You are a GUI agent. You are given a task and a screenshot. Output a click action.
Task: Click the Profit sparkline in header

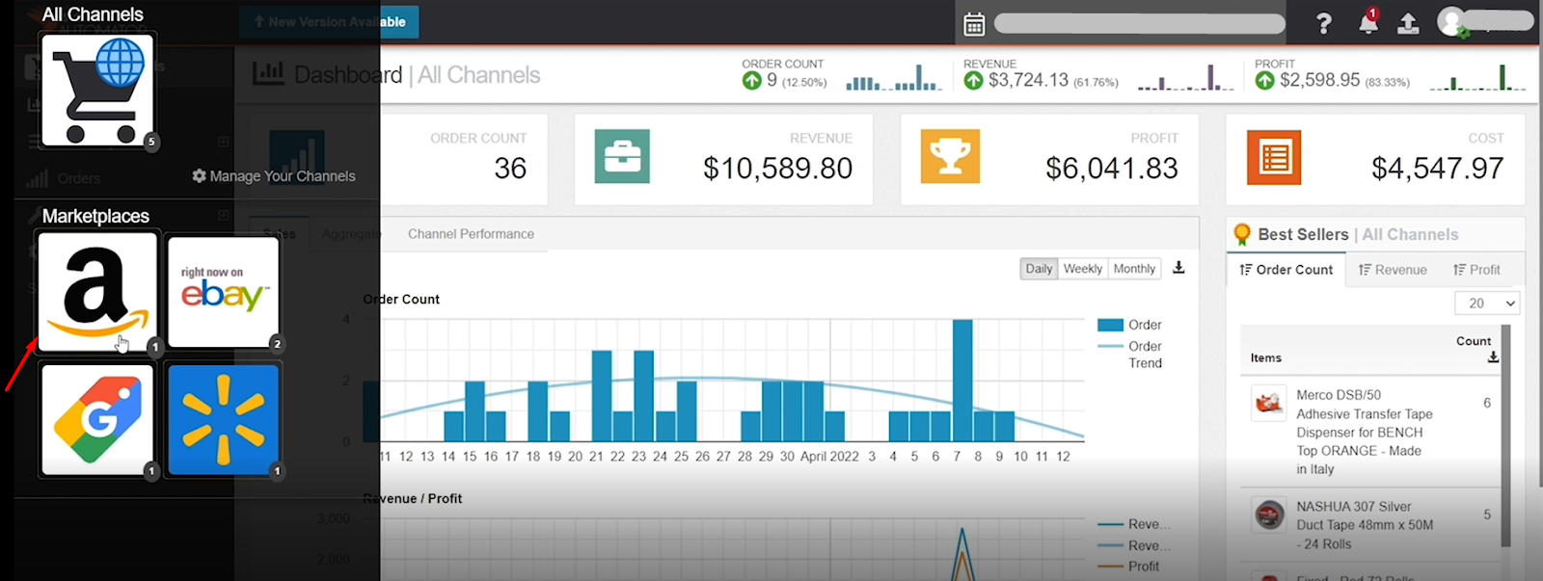[x=1476, y=77]
